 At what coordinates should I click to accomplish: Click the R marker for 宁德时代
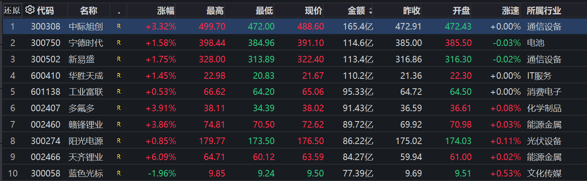[x=119, y=43]
